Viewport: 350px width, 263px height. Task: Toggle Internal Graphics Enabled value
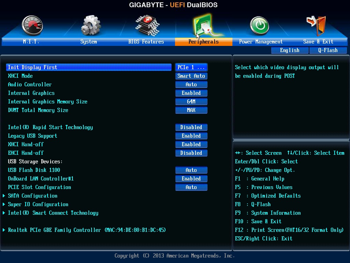pos(191,93)
